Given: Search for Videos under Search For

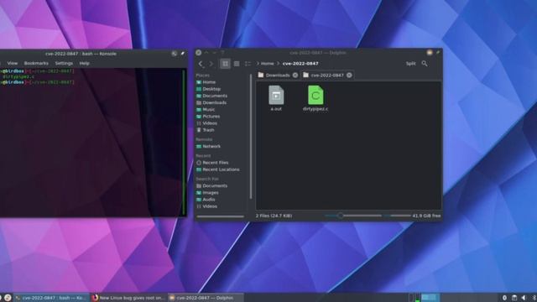Looking at the screenshot, I should [210, 206].
